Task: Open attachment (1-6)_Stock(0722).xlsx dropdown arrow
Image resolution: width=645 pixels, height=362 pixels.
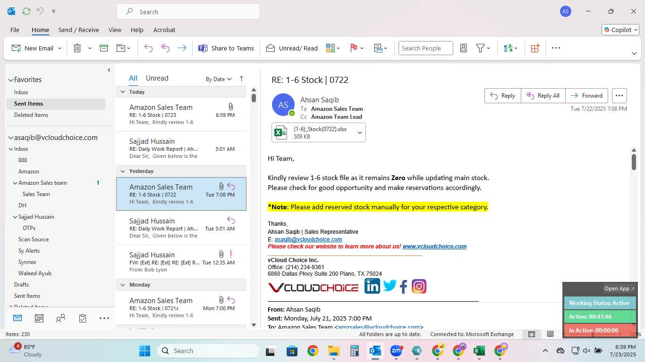Action: coord(360,133)
